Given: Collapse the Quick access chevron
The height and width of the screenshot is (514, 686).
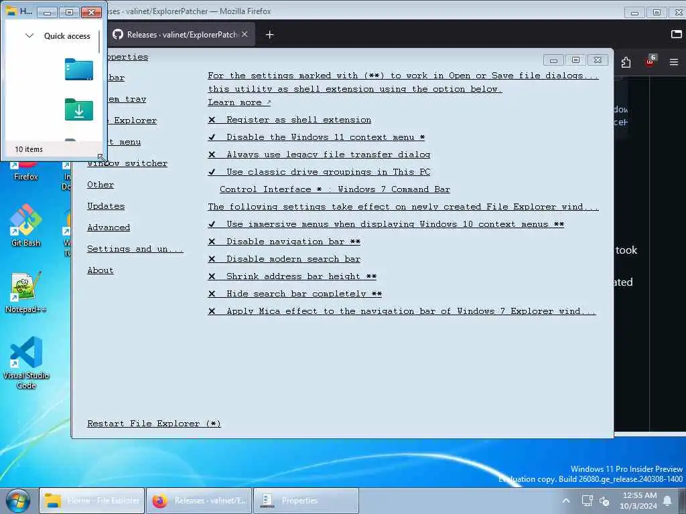Looking at the screenshot, I should [29, 36].
